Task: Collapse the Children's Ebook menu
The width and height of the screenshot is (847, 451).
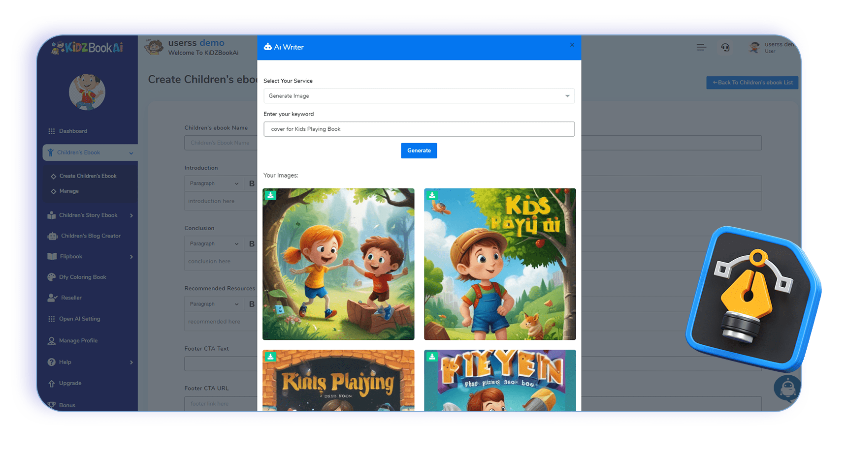Action: [x=131, y=153]
